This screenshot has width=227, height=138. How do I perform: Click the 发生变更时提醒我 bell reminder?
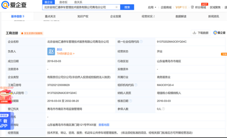pos(32,33)
